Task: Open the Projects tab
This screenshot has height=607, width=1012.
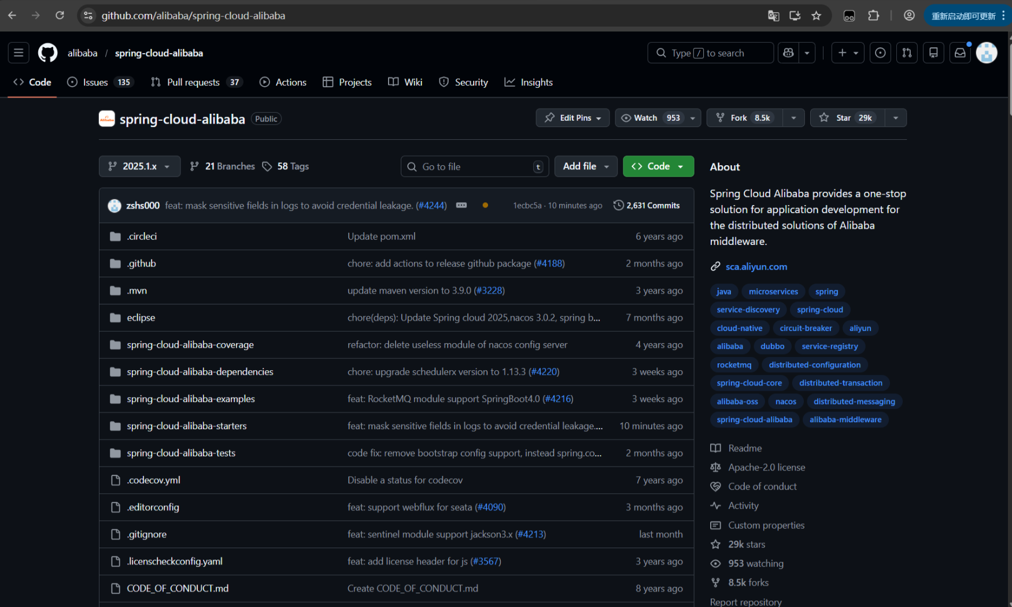Action: click(x=347, y=83)
